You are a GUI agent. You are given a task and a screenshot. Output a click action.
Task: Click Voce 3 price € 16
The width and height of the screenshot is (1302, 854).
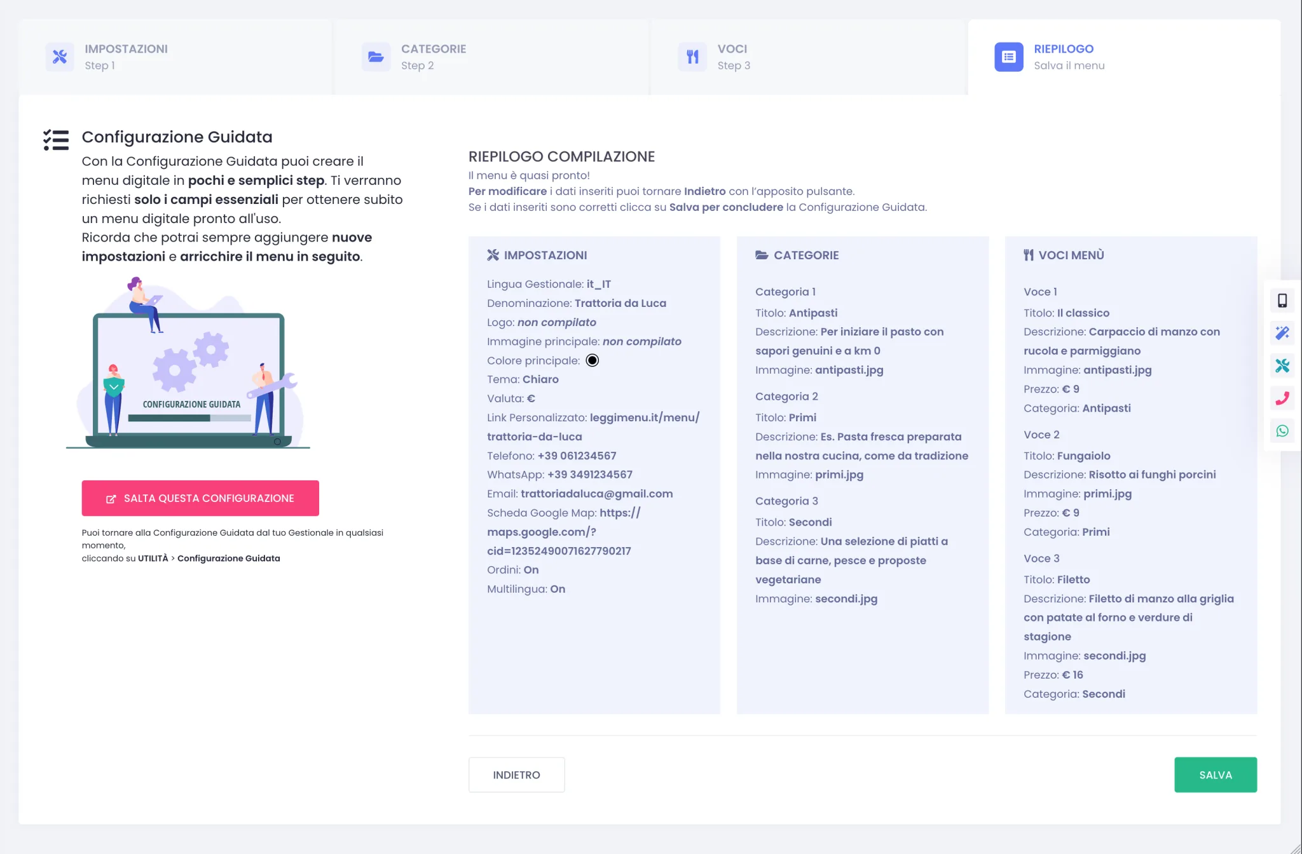click(x=1072, y=675)
